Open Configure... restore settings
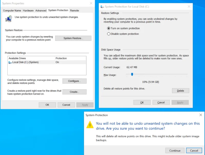Viewport: 205px width, 155px height. coord(74,81)
